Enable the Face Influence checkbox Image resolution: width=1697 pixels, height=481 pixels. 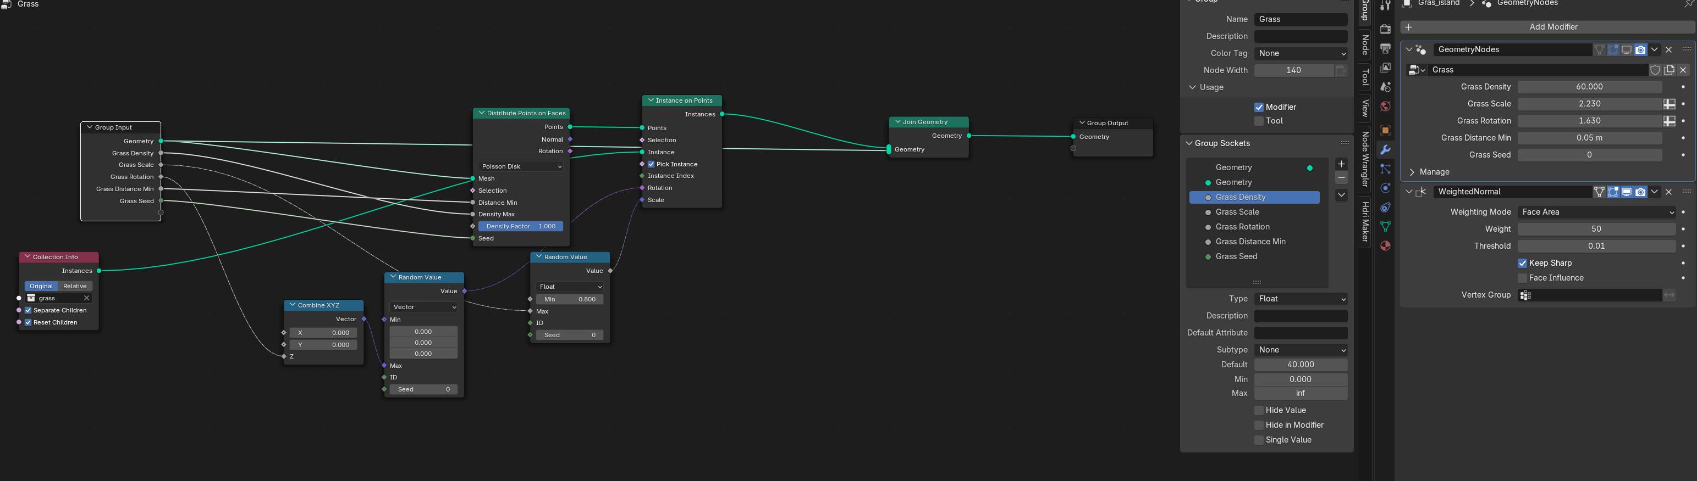(1523, 278)
